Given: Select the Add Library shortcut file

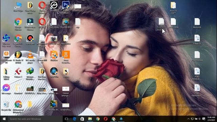Looking at the screenshot, I should pos(54,23).
